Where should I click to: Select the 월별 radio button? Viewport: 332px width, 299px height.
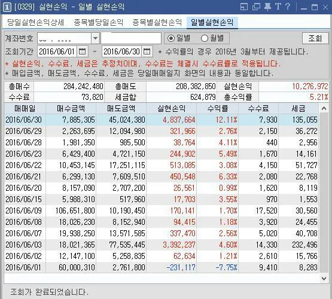(x=205, y=38)
